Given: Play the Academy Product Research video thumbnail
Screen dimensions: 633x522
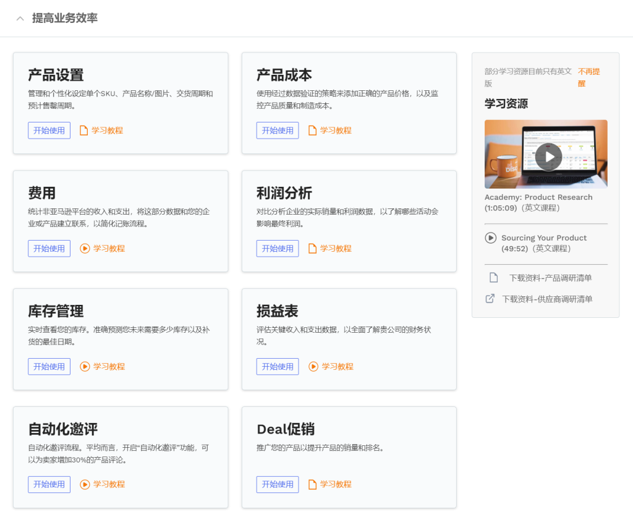Looking at the screenshot, I should pyautogui.click(x=546, y=154).
